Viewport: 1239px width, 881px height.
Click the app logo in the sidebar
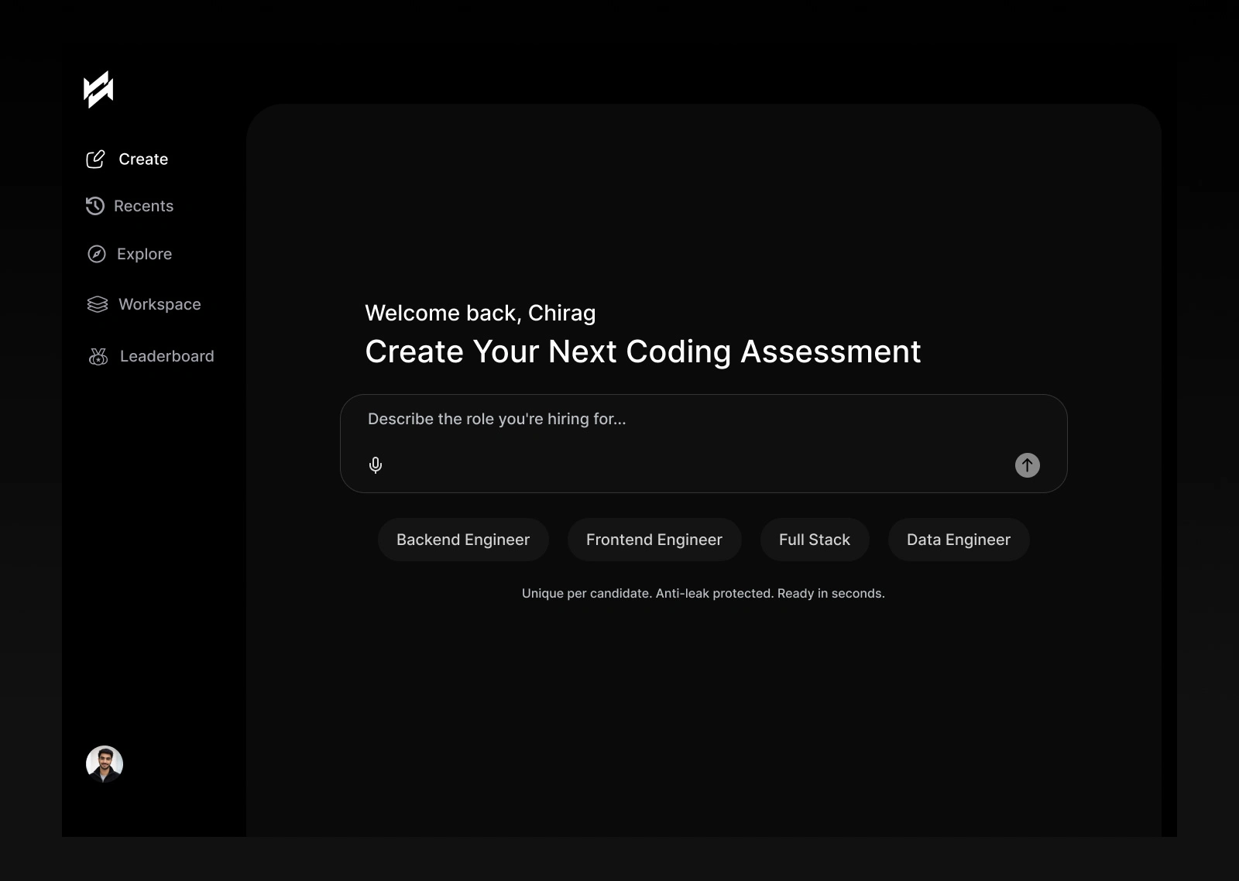click(98, 90)
